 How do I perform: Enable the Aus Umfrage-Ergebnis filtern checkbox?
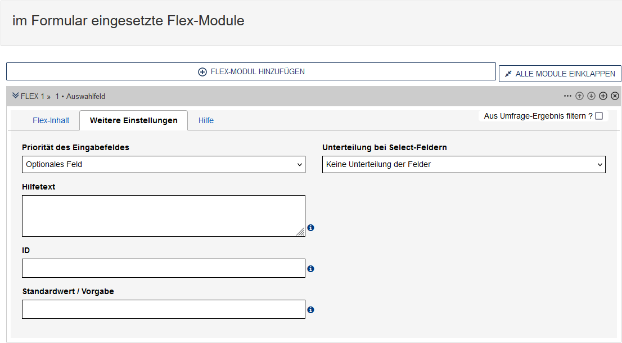coord(598,116)
